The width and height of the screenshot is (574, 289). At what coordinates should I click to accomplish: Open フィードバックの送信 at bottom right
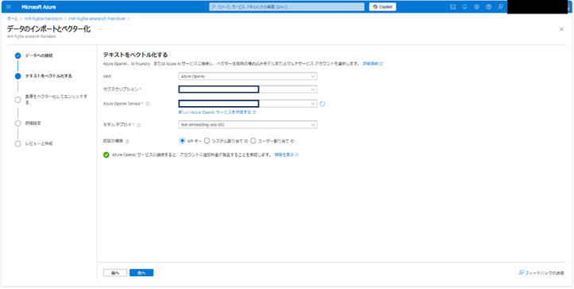(x=541, y=272)
